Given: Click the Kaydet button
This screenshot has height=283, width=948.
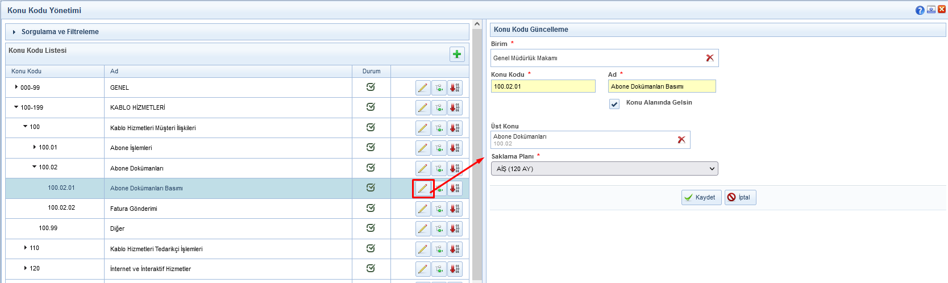Looking at the screenshot, I should (701, 197).
